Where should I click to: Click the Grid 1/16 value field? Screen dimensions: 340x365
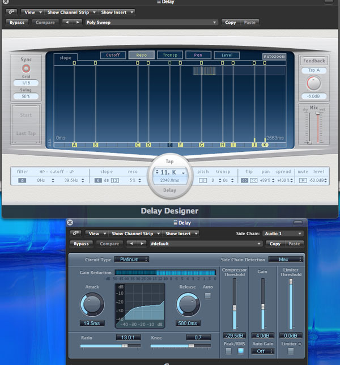pyautogui.click(x=26, y=83)
